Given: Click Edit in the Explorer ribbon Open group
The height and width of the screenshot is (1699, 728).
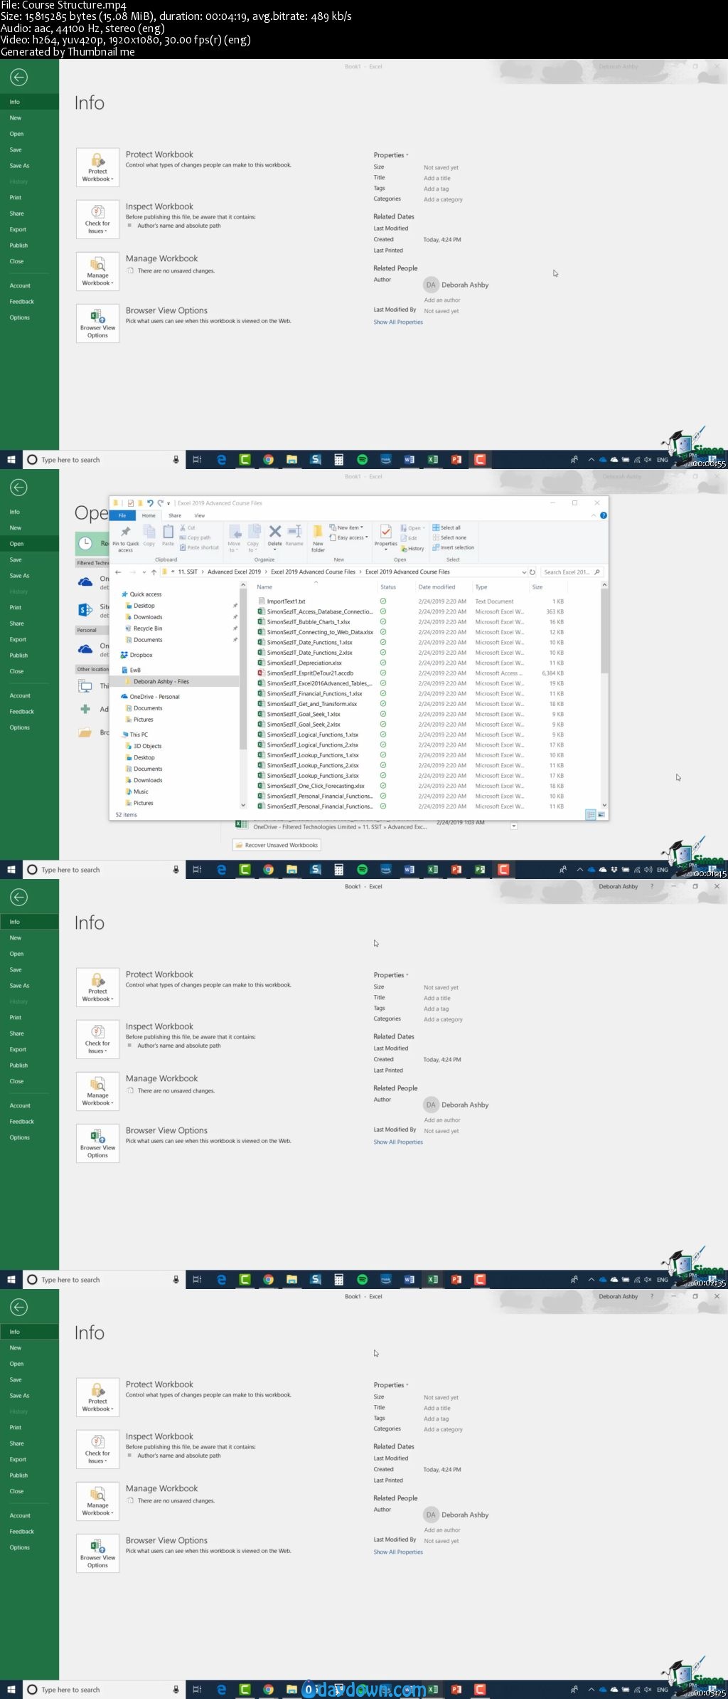Looking at the screenshot, I should point(409,538).
